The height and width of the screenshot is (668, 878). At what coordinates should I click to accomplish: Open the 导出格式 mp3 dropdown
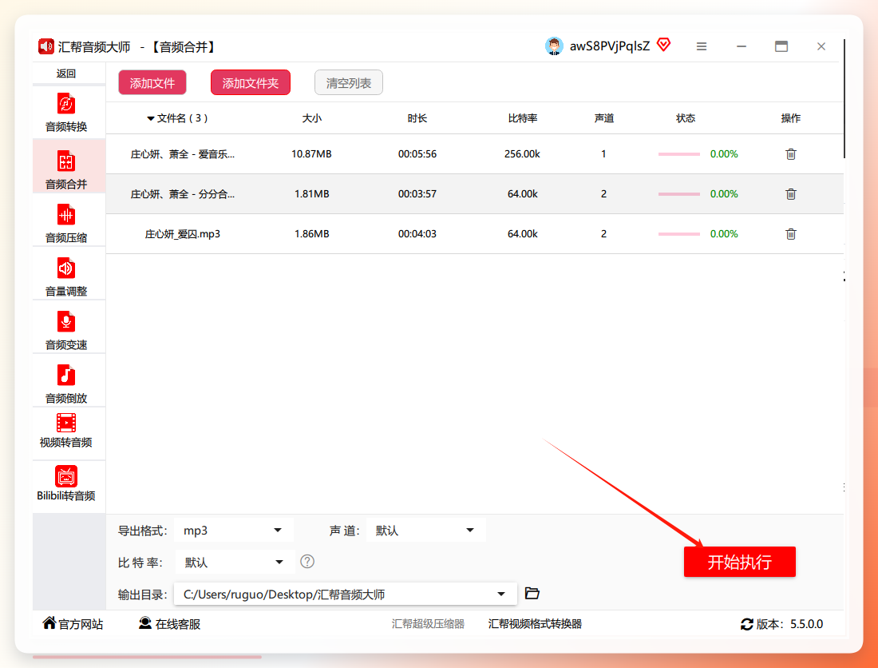pos(234,530)
